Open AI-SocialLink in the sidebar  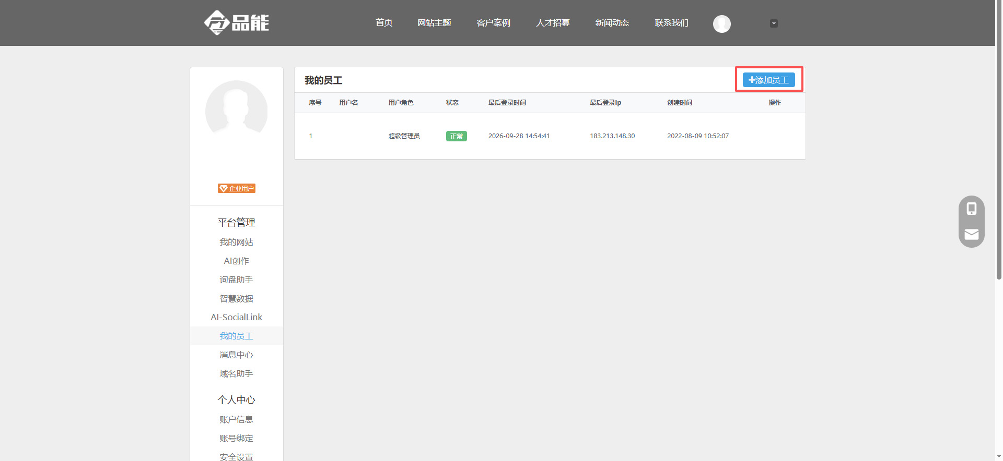[237, 317]
